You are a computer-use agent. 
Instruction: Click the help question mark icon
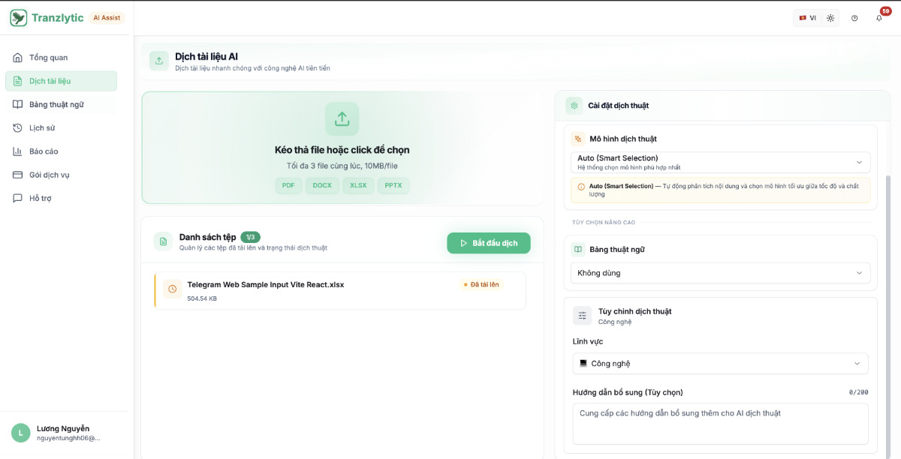tap(854, 18)
